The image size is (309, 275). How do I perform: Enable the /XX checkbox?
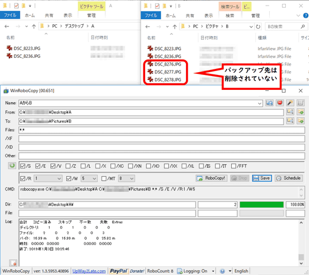click(x=166, y=166)
